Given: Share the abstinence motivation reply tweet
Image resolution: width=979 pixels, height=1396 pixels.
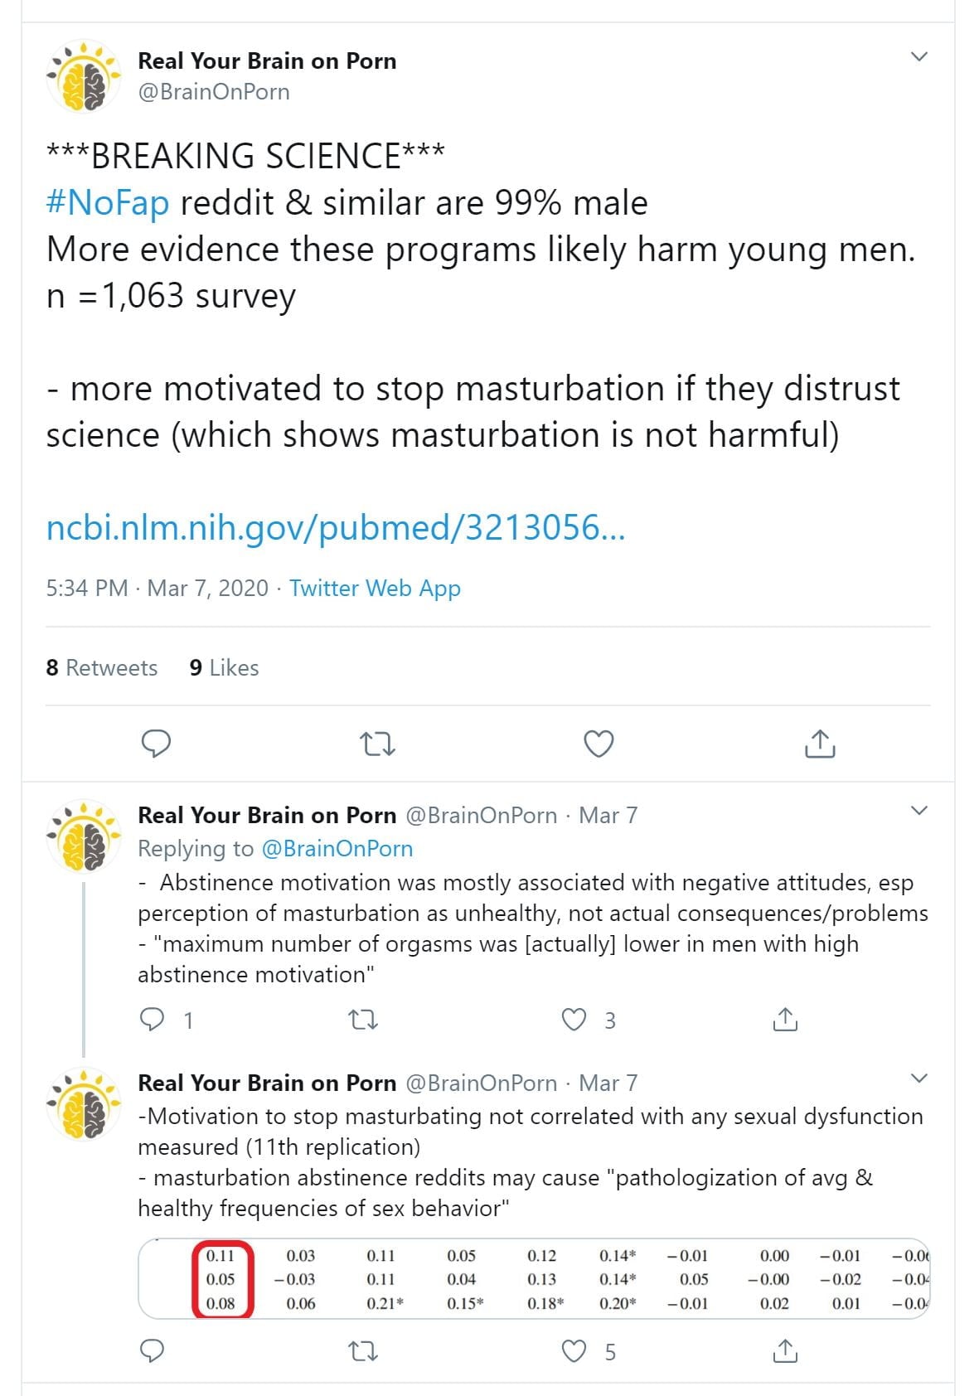Looking at the screenshot, I should coord(784,1019).
